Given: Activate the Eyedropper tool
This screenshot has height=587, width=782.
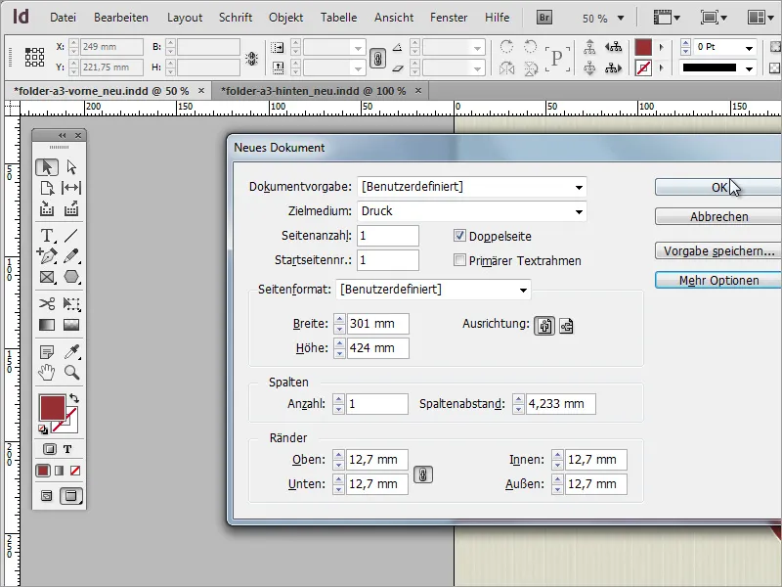Looking at the screenshot, I should (71, 352).
